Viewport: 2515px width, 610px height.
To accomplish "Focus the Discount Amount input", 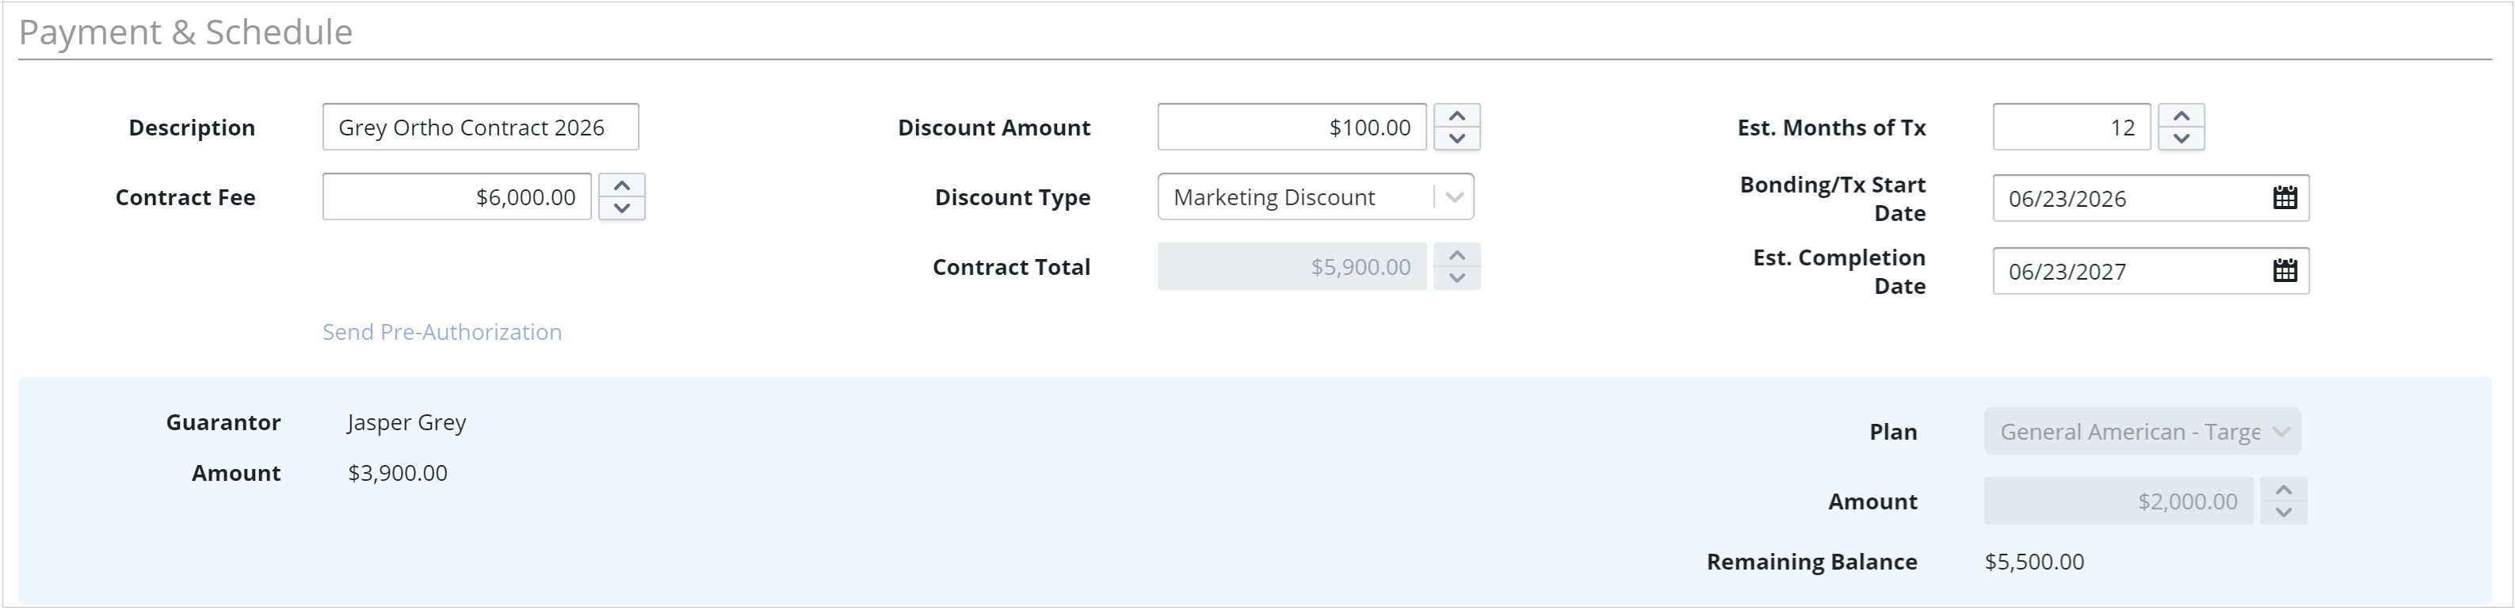I will (x=1292, y=127).
